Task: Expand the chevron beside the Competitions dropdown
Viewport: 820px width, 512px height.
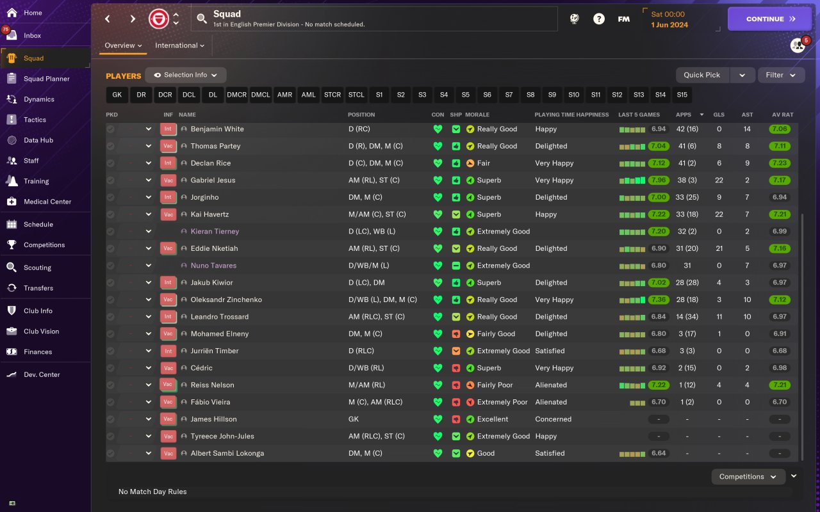Action: [794, 476]
